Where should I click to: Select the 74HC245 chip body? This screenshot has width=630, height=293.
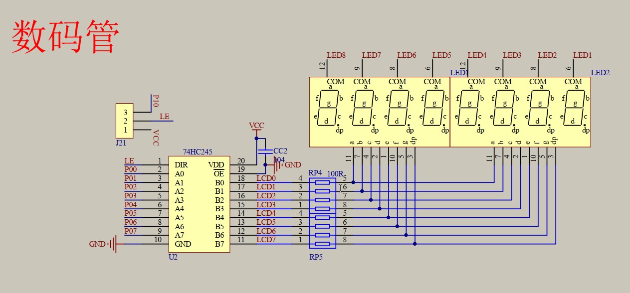tap(199, 204)
